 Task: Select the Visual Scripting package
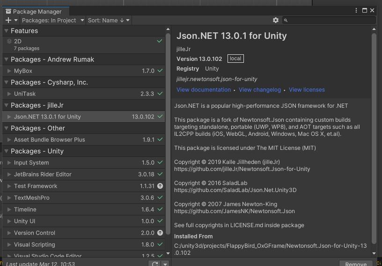tap(83, 244)
